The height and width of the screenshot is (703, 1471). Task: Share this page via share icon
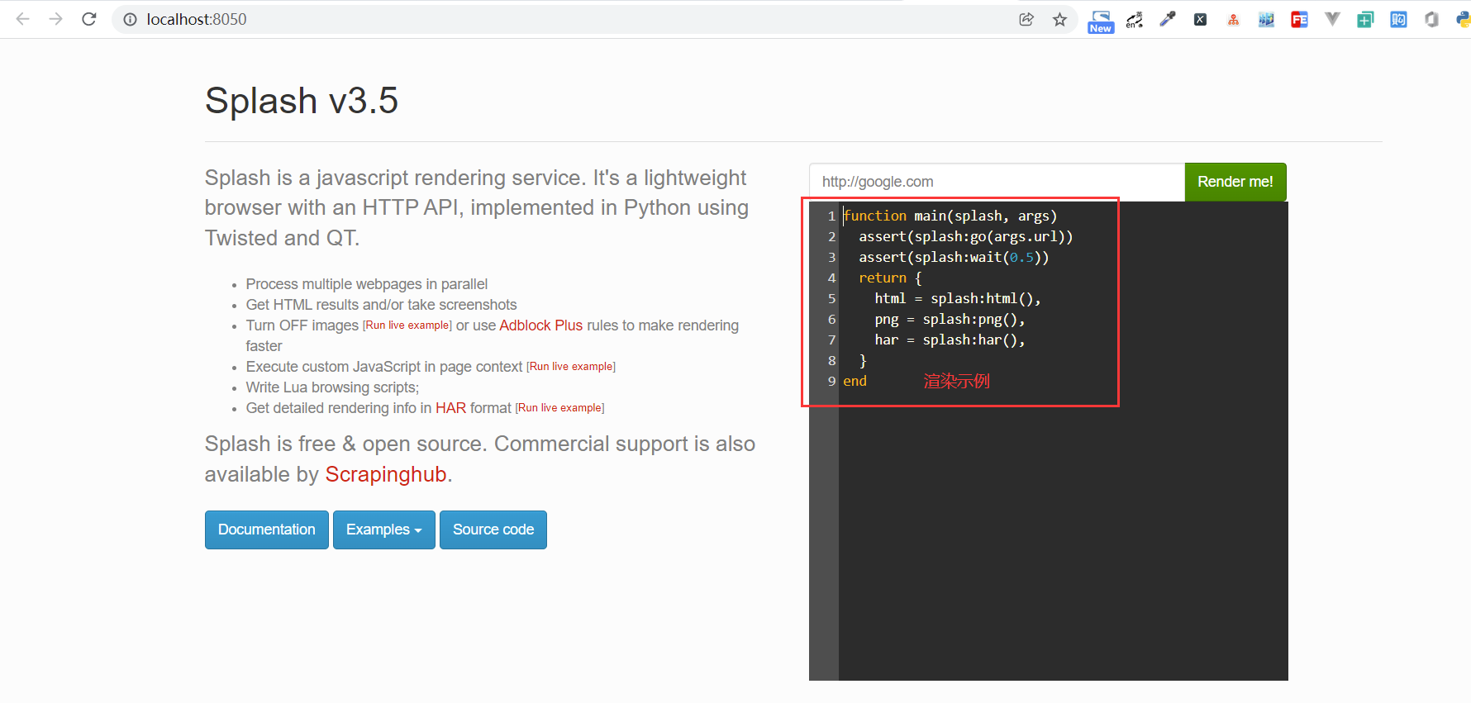coord(1026,19)
